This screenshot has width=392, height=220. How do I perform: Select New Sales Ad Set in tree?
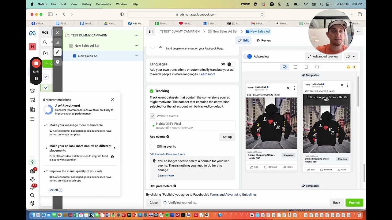point(87,46)
